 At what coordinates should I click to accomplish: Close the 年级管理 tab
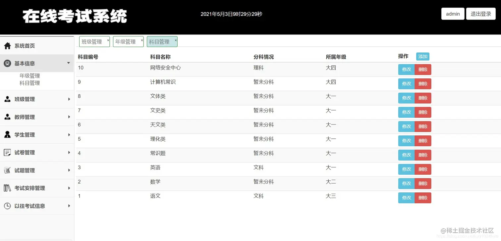point(142,40)
